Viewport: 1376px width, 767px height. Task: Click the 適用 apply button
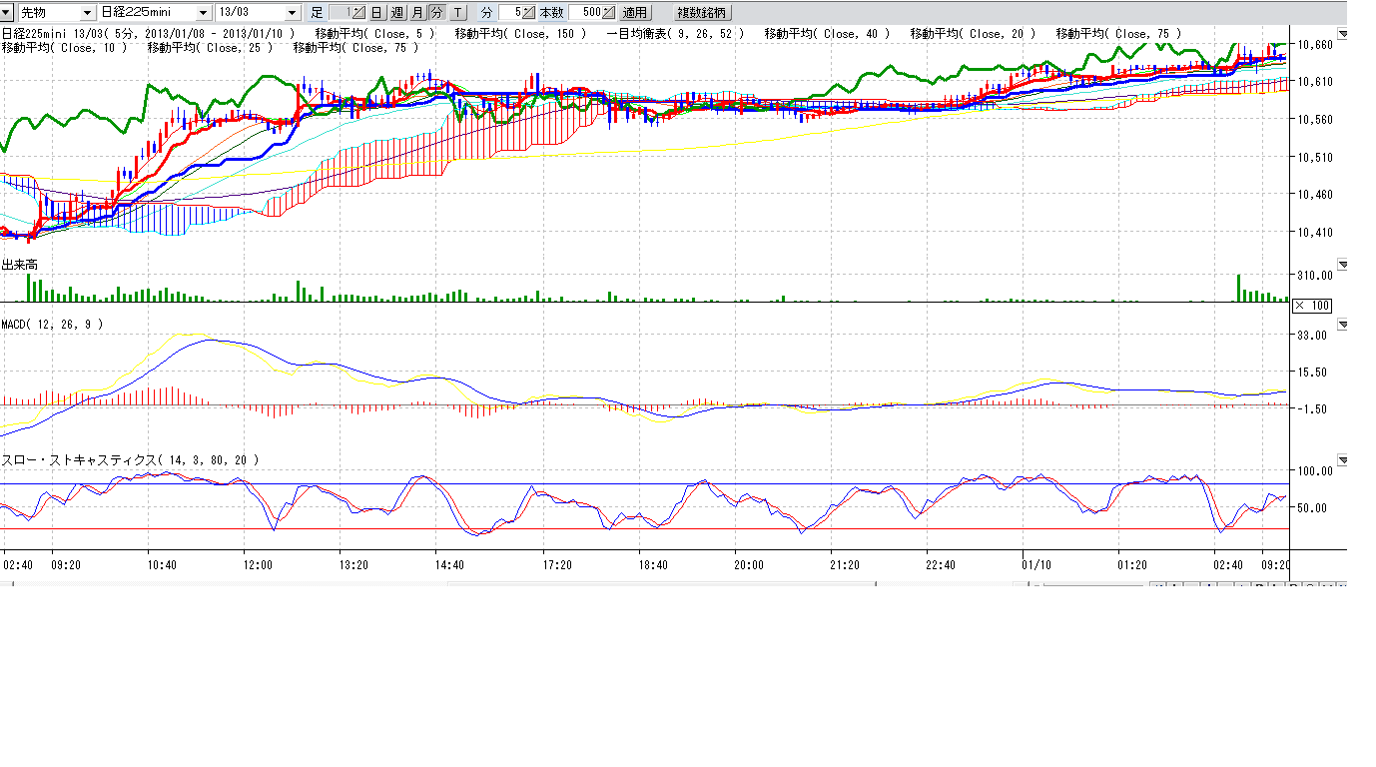tap(634, 12)
